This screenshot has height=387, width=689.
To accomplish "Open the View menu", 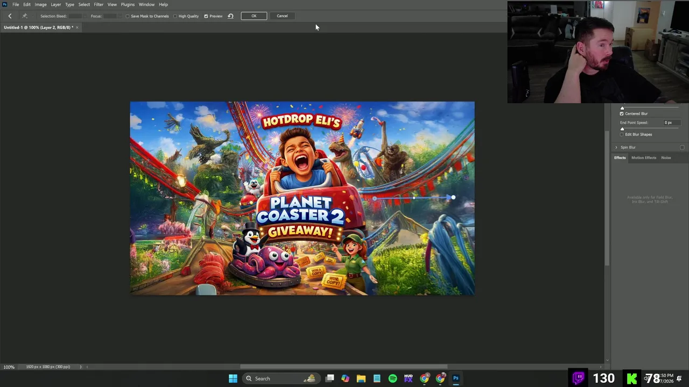I will click(x=112, y=4).
